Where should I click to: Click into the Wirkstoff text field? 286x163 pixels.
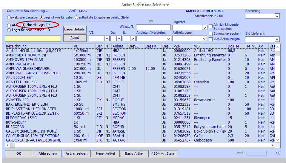click(x=153, y=27)
